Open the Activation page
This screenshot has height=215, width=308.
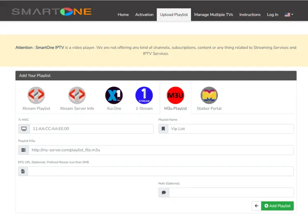pyautogui.click(x=144, y=15)
